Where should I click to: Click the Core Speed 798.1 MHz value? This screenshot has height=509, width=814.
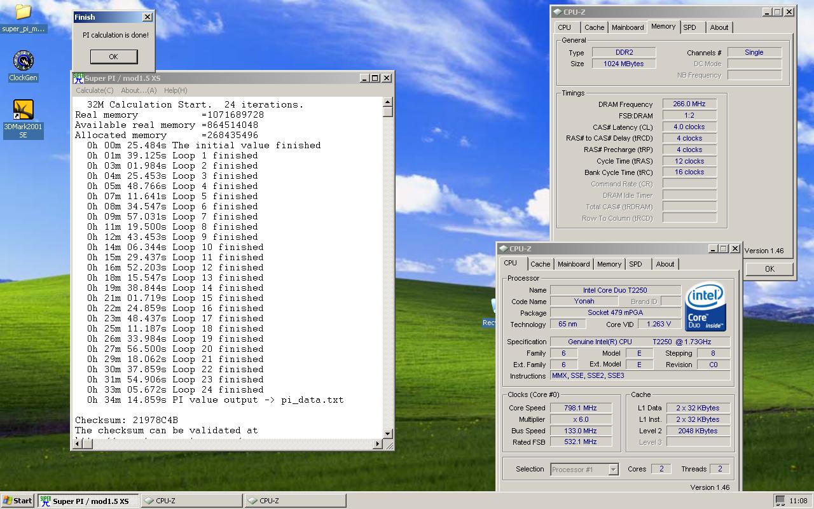[580, 408]
